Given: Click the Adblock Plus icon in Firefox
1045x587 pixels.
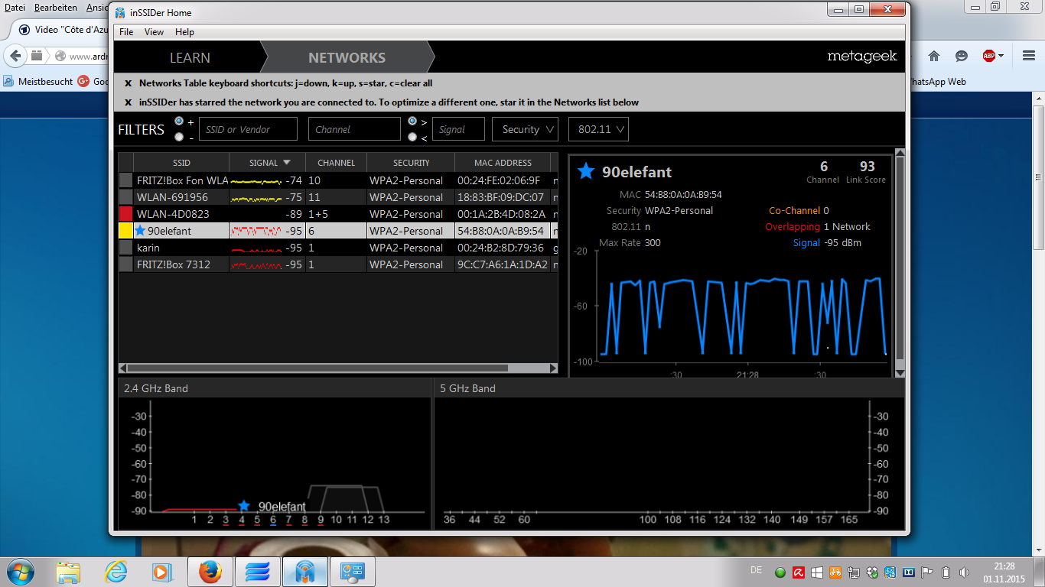Looking at the screenshot, I should (989, 56).
